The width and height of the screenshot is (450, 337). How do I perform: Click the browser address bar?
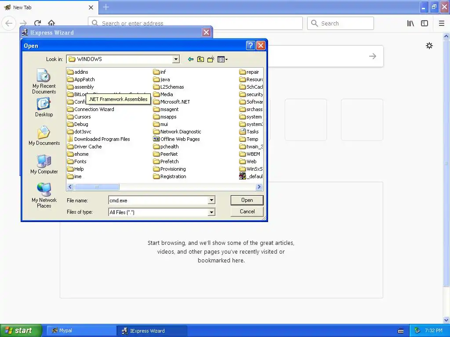195,23
